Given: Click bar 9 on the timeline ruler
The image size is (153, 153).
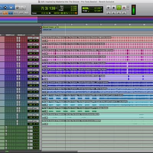Looking at the screenshot, I should (72, 24).
